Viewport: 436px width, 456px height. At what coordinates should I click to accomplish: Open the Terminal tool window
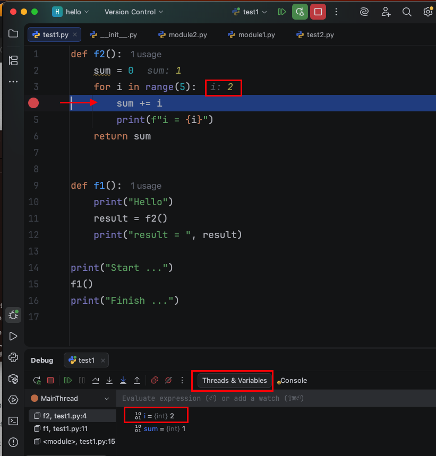click(13, 421)
